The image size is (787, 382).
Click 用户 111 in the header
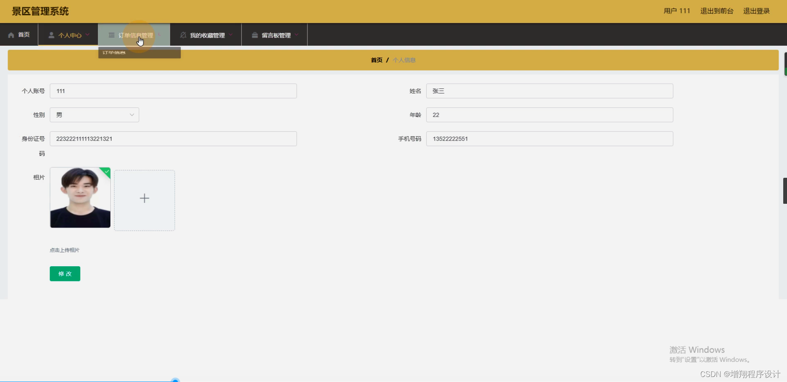(677, 11)
